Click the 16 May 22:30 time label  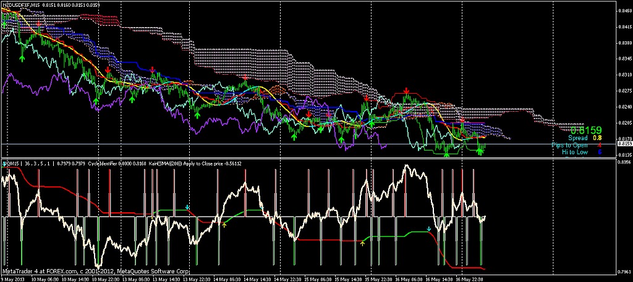(469, 279)
